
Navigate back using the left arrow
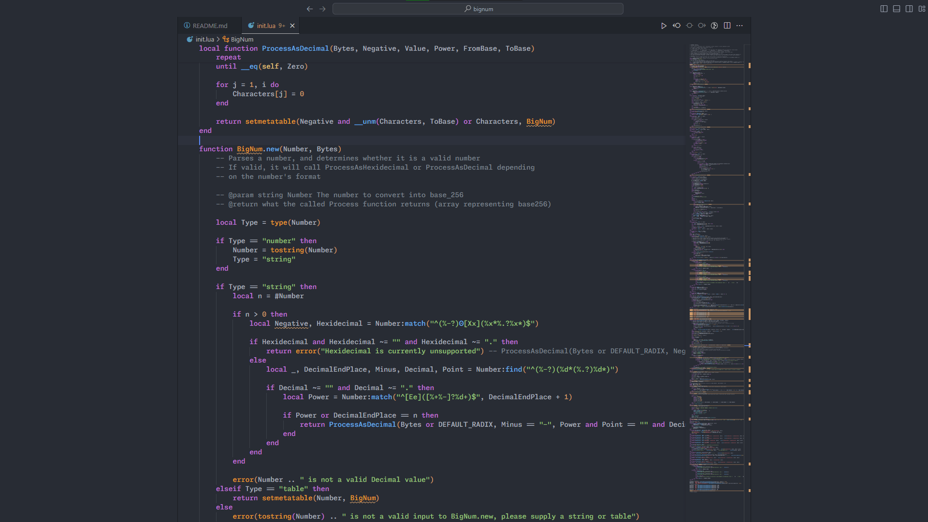pos(310,9)
